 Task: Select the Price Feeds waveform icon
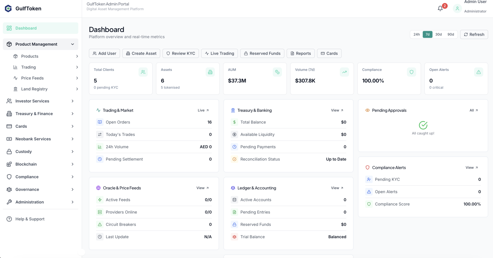click(x=16, y=78)
